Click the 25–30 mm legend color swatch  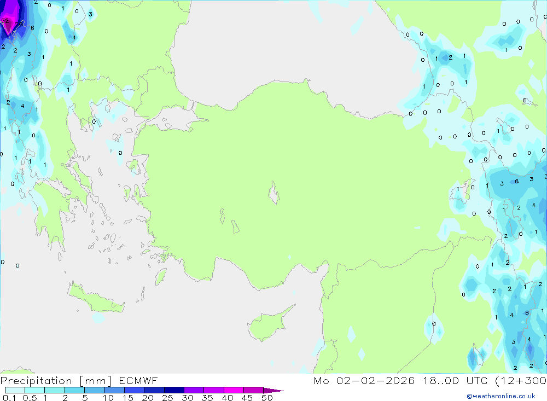174,390
